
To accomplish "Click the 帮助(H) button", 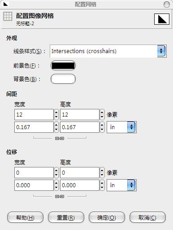I will coord(25,217).
